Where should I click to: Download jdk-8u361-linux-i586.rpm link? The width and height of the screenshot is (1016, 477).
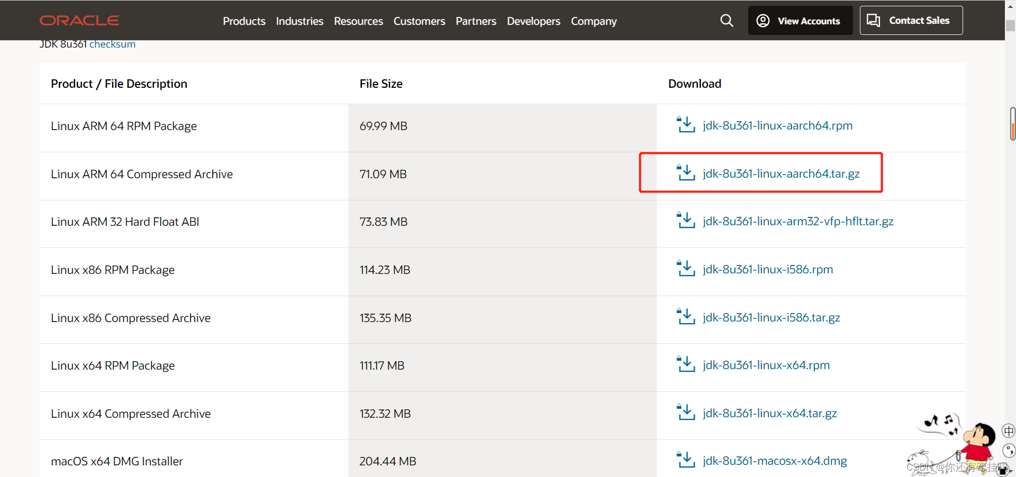768,269
